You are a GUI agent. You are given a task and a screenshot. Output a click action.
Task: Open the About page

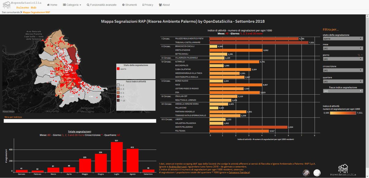click(164, 5)
